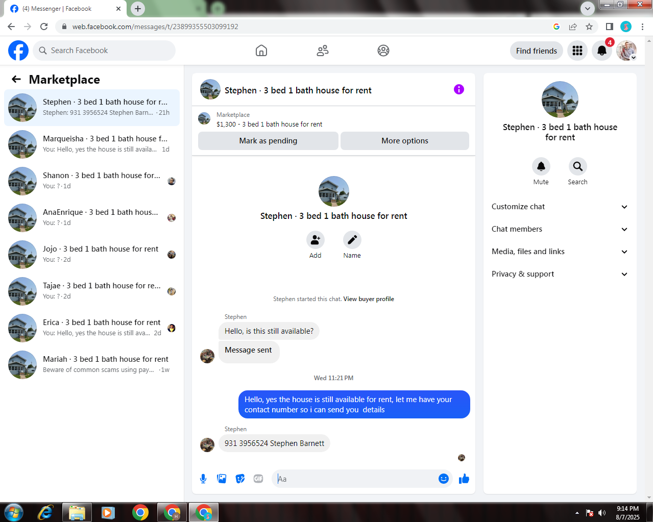This screenshot has width=653, height=522.
Task: Expand Chat members section
Action: coord(560,229)
